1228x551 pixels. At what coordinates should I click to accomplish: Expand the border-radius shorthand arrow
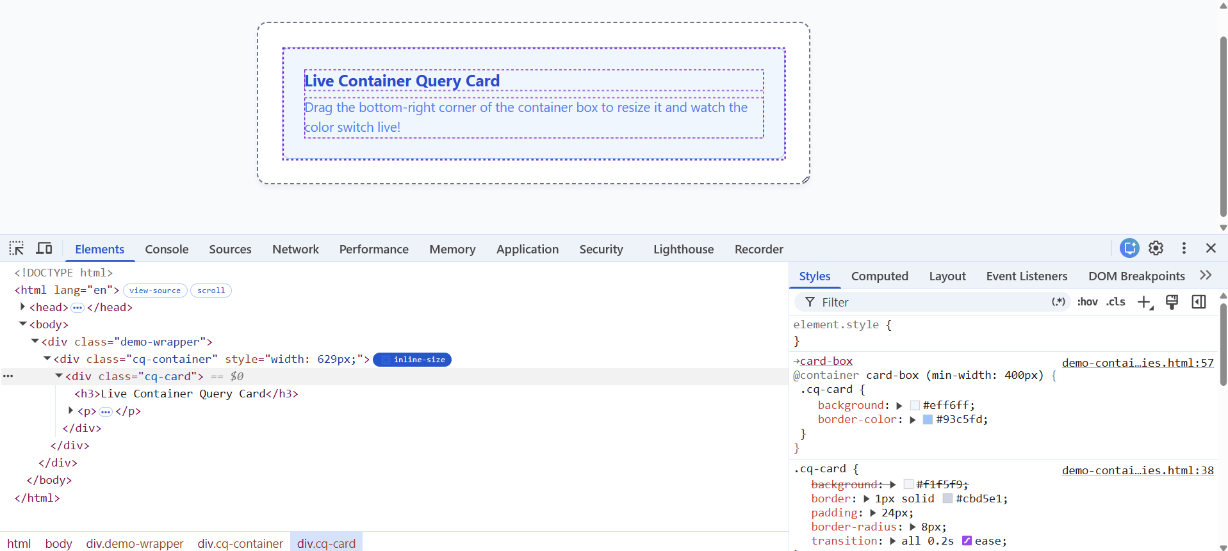[x=912, y=527]
